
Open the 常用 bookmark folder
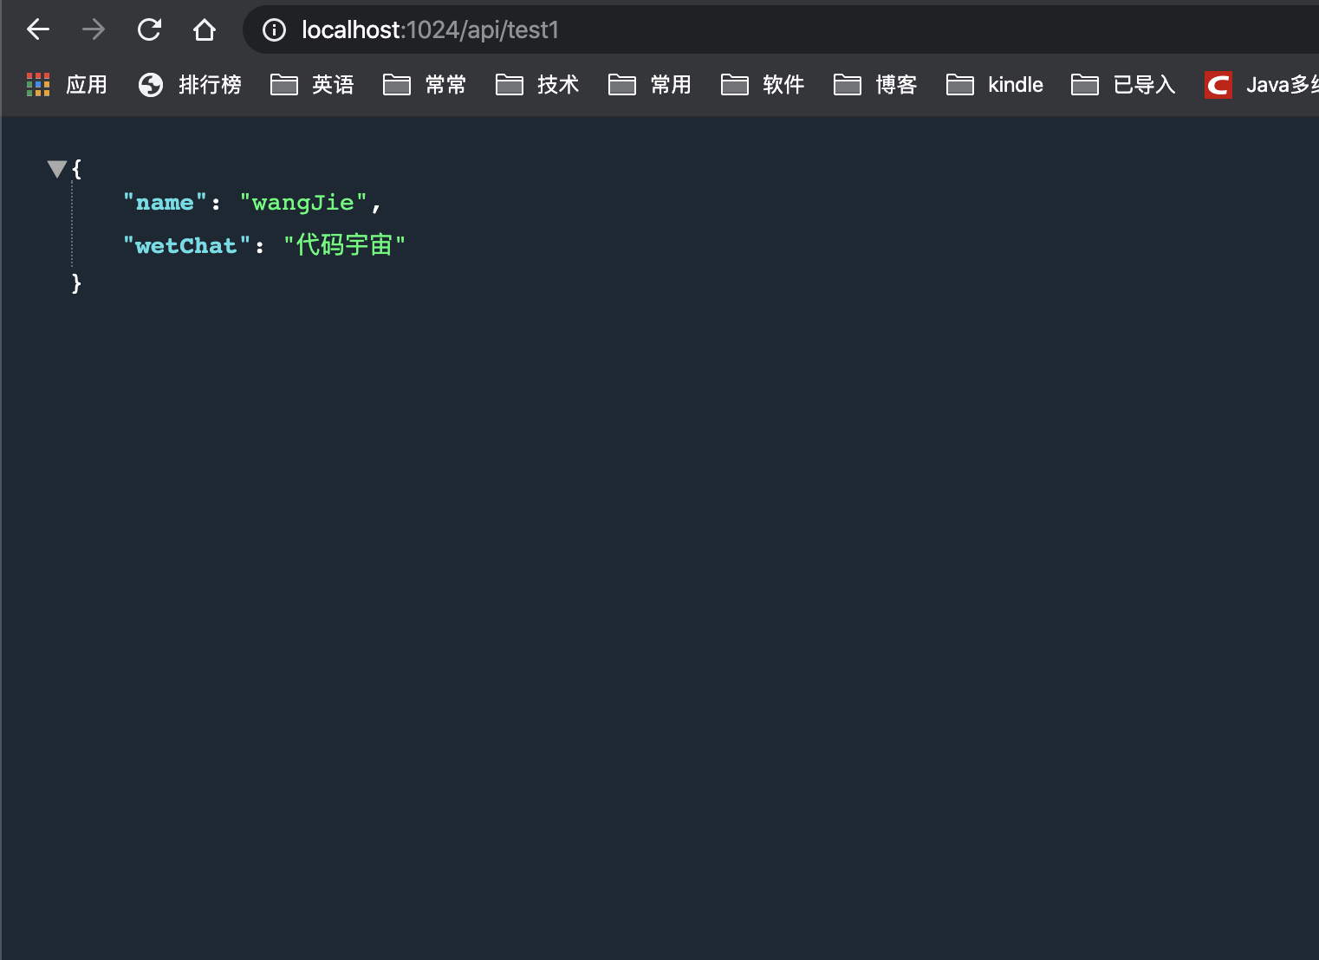click(650, 85)
